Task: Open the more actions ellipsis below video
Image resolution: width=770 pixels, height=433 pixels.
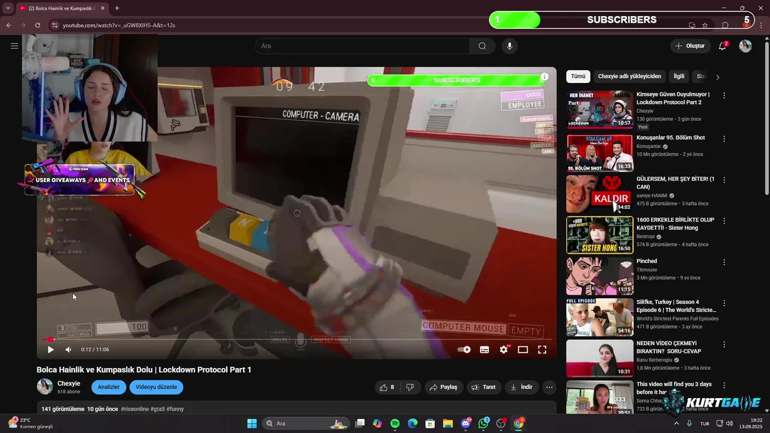Action: point(549,387)
